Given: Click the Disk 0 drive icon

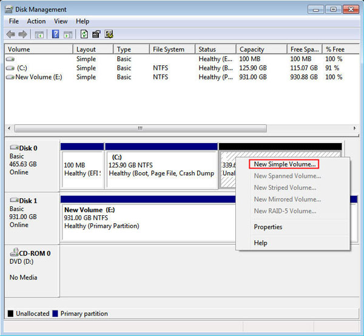Looking at the screenshot, I should (14, 147).
